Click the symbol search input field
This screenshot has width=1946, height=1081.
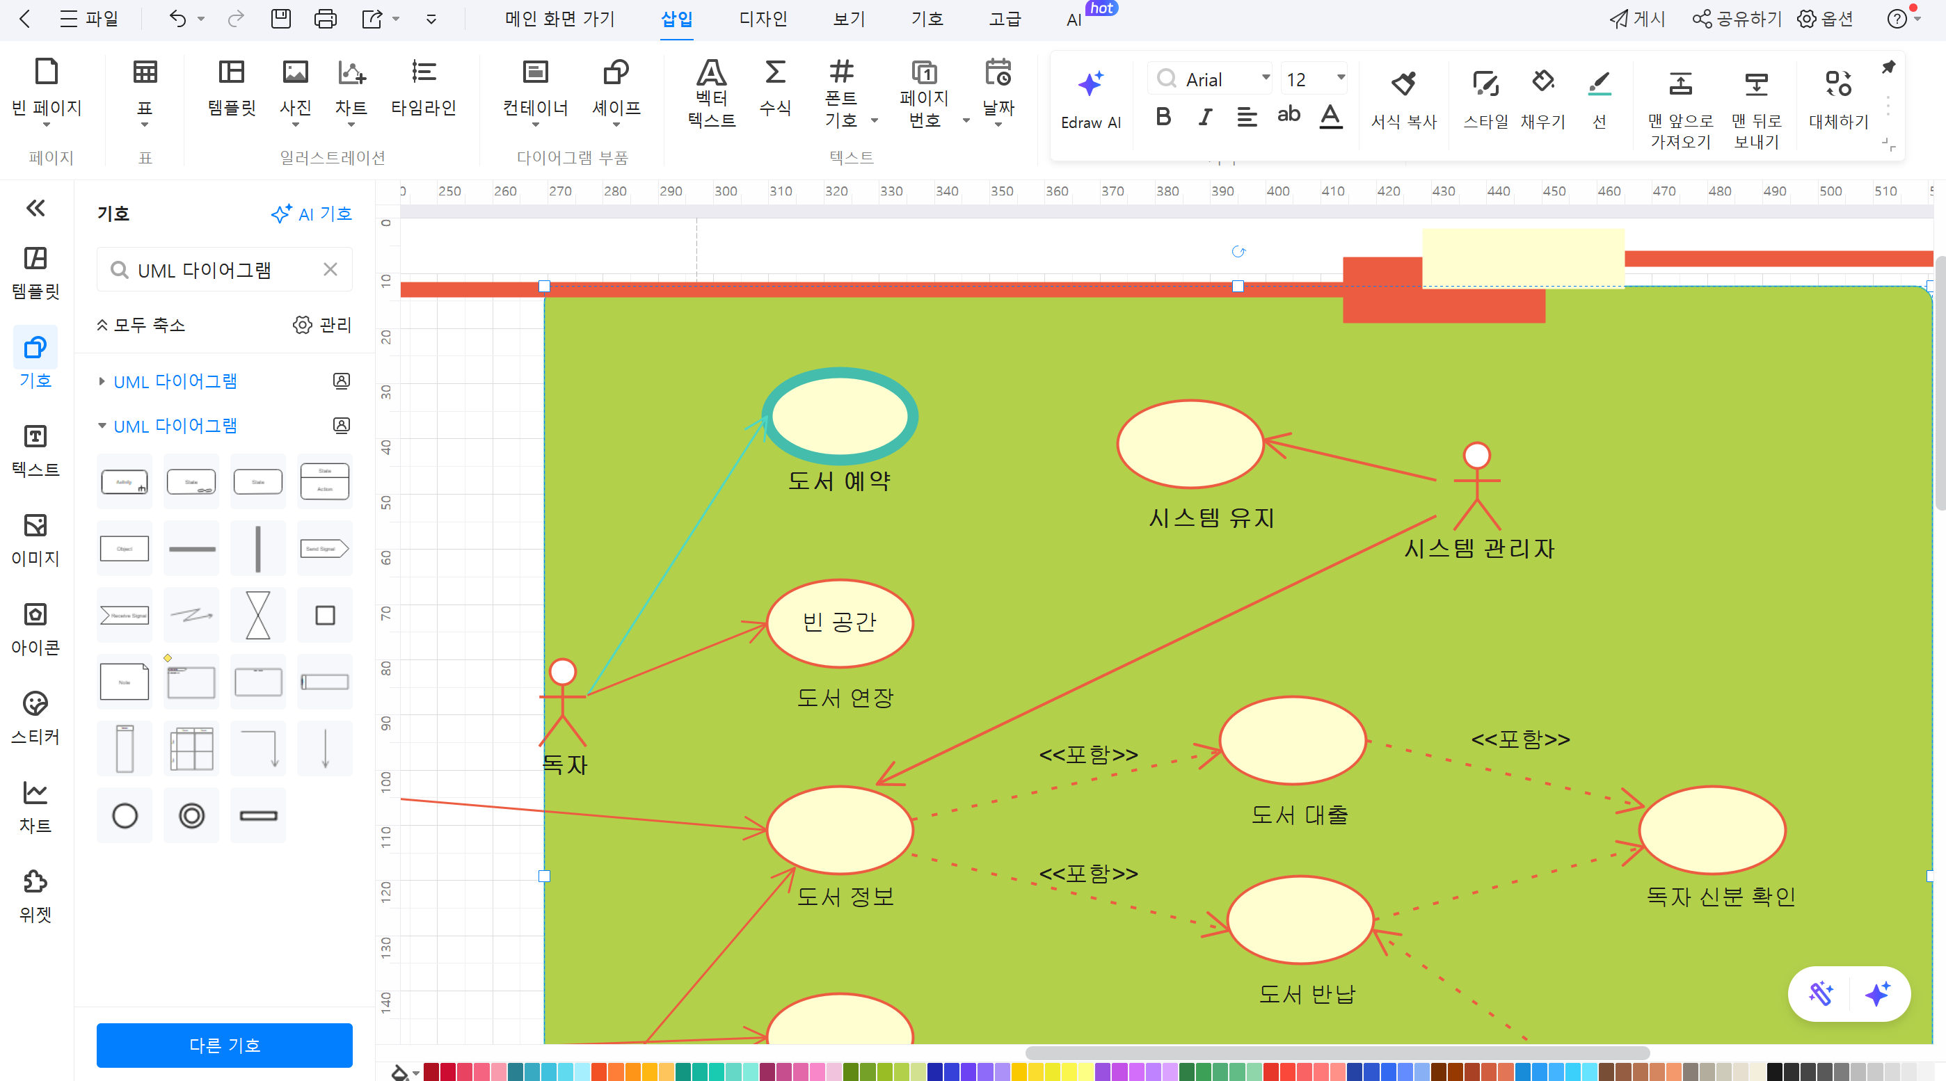pos(224,270)
